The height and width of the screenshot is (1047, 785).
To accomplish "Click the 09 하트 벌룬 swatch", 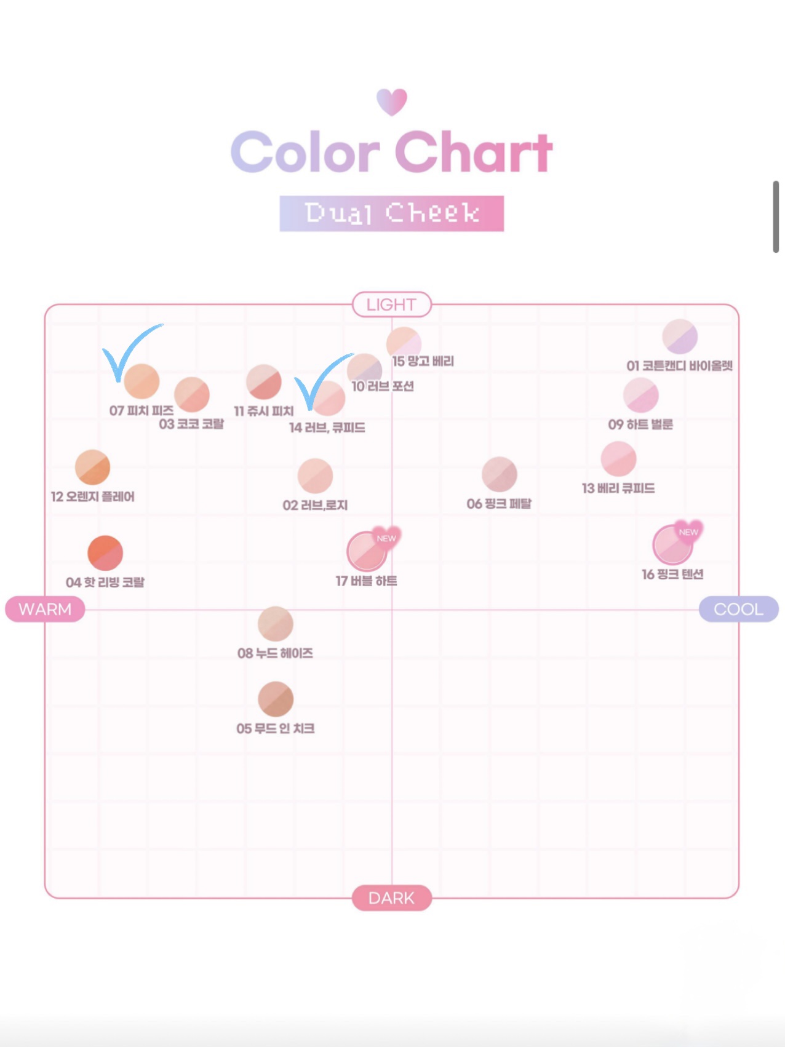I will tap(640, 395).
